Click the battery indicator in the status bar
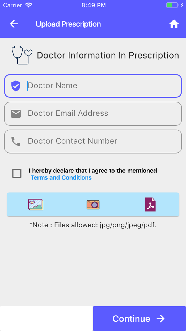The image size is (186, 331). point(173,5)
